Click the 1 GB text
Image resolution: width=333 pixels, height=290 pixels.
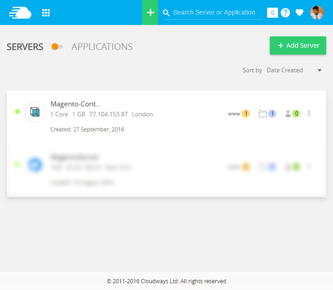coord(79,114)
